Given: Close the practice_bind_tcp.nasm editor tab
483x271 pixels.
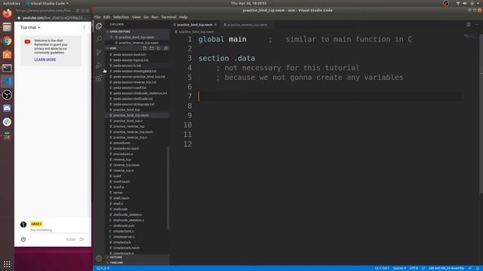Looking at the screenshot, I should [215, 25].
